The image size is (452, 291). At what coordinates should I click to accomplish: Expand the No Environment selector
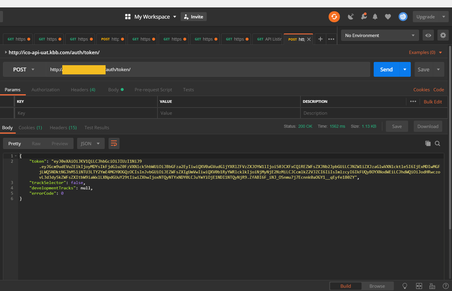pyautogui.click(x=380, y=35)
